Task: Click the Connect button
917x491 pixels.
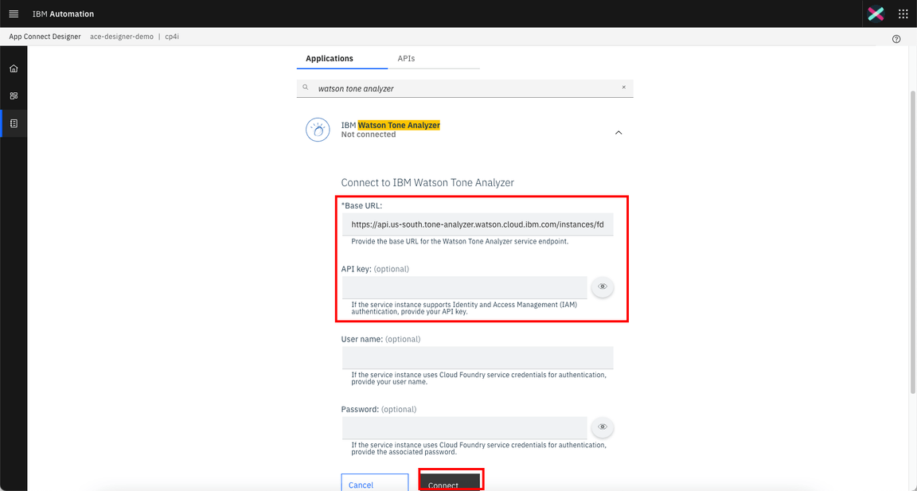Action: click(x=451, y=482)
